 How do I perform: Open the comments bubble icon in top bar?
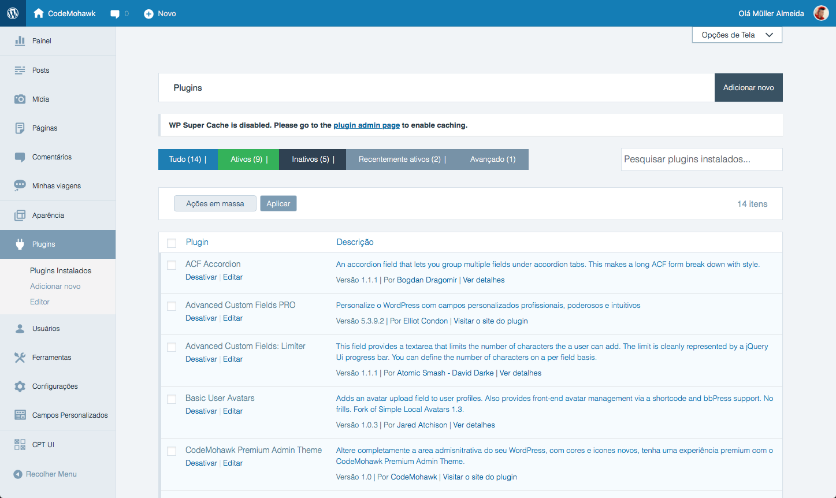[115, 14]
